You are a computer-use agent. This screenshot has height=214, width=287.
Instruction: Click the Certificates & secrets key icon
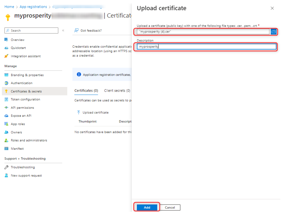[6, 91]
